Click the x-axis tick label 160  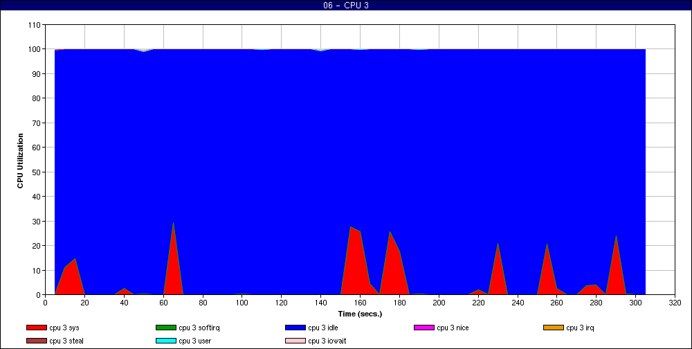[x=360, y=303]
